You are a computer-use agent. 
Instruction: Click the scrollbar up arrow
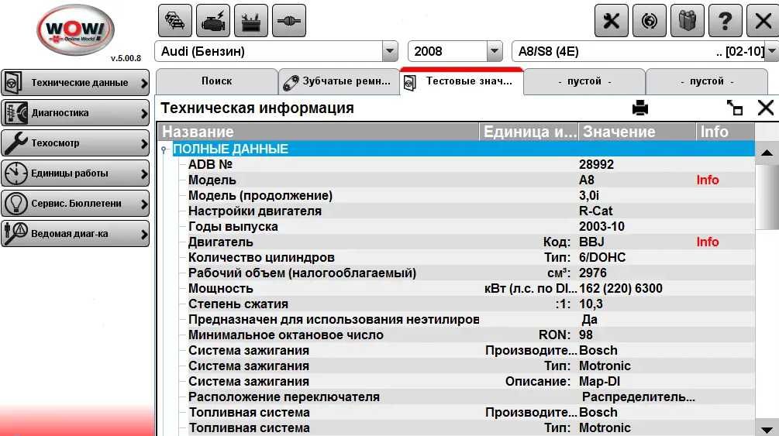[x=767, y=153]
